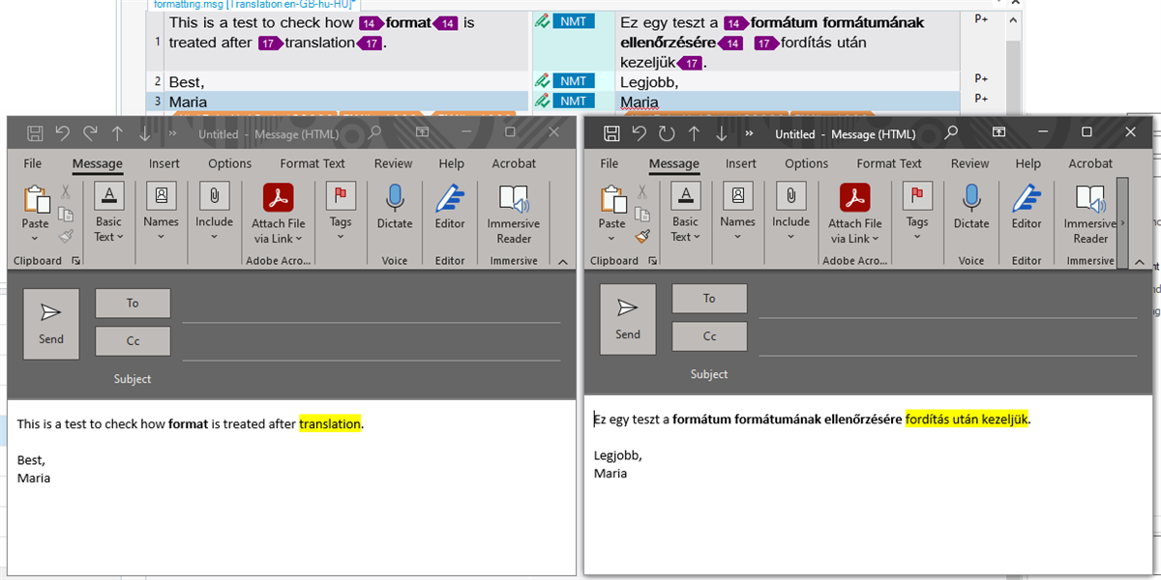The height and width of the screenshot is (580, 1161).
Task: Click Attach File via Link in left window
Action: [x=279, y=214]
